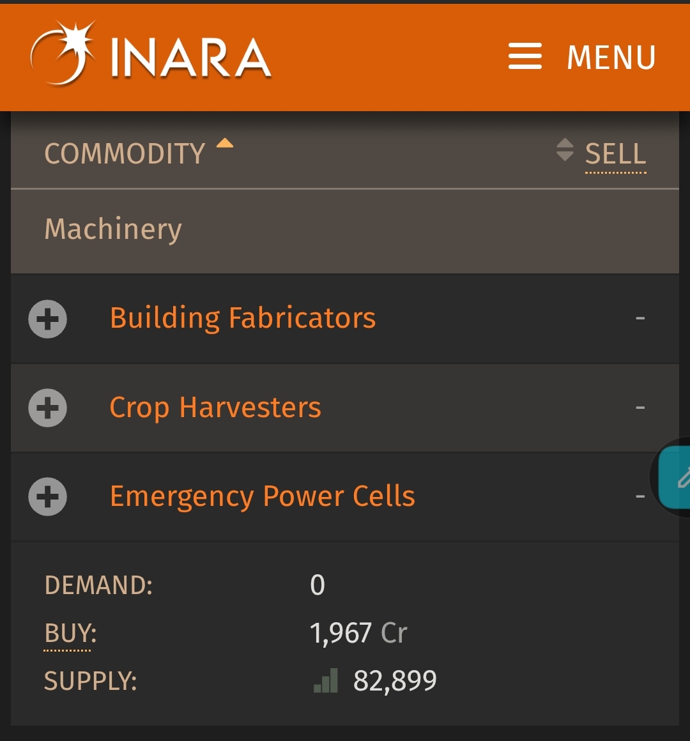Click the 1,967 Cr buy price
This screenshot has height=741, width=690.
(358, 633)
